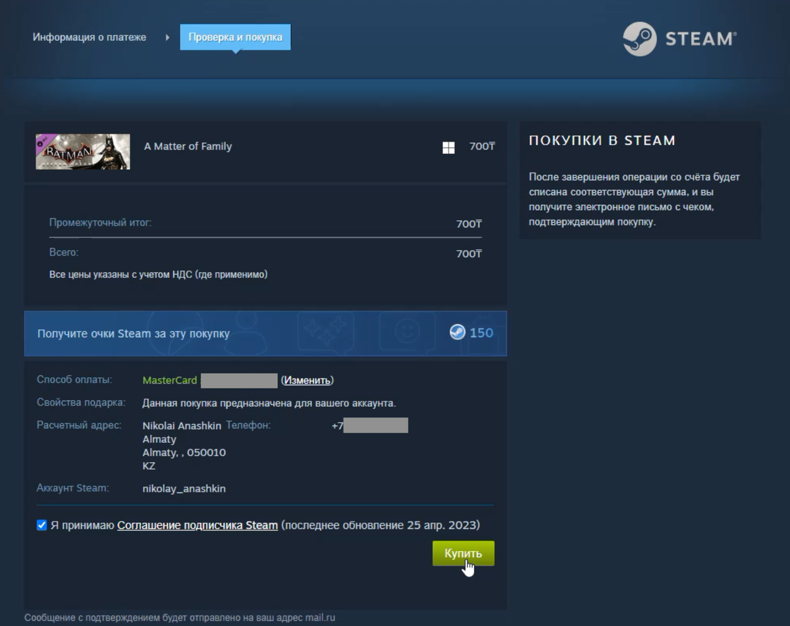
Task: Open the Batman A Matter of Family thumbnail
Action: click(x=83, y=152)
